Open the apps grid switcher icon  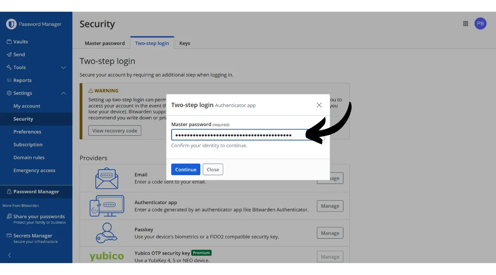[x=465, y=24]
